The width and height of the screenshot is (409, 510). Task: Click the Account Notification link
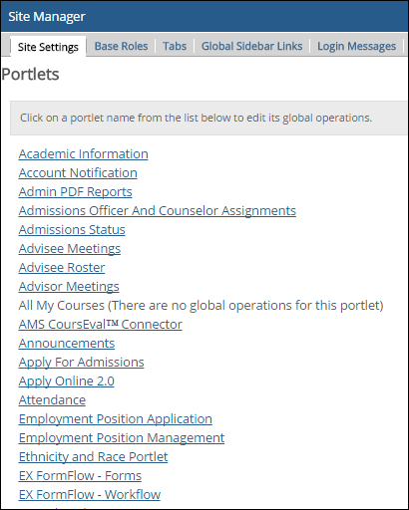click(78, 173)
